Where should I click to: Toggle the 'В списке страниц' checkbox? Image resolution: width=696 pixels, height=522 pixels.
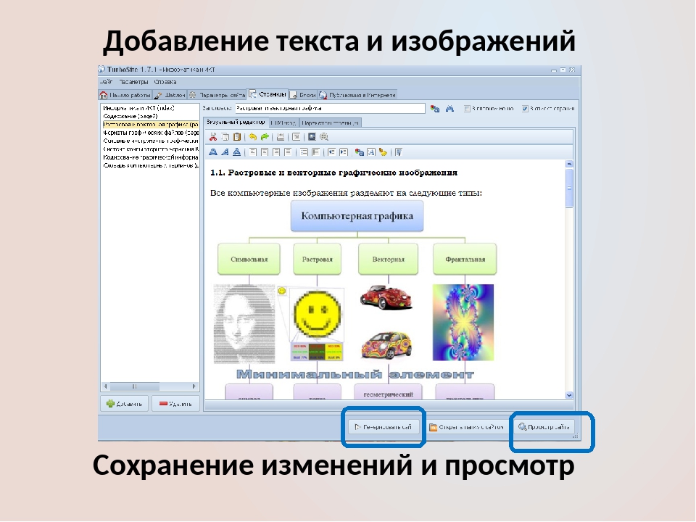[x=525, y=109]
